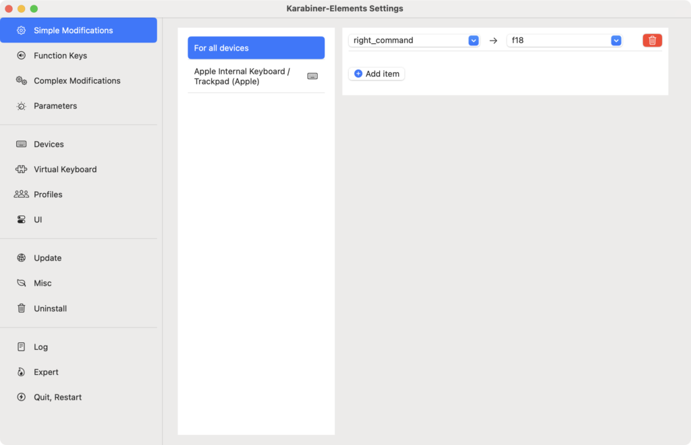Click the Complex Modifications gears icon
The image size is (691, 445).
(x=21, y=81)
